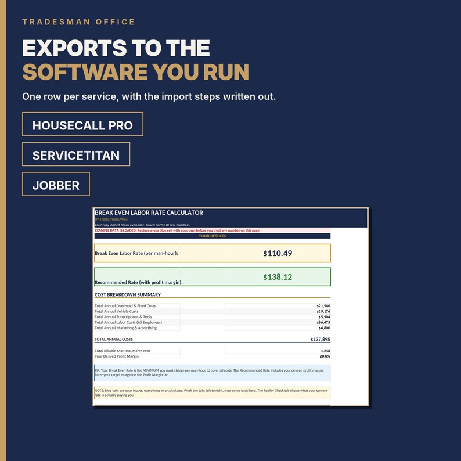The width and height of the screenshot is (461, 461).
Task: Click 'Total Annual Marketing & Advertising' label
Action: coord(125,328)
